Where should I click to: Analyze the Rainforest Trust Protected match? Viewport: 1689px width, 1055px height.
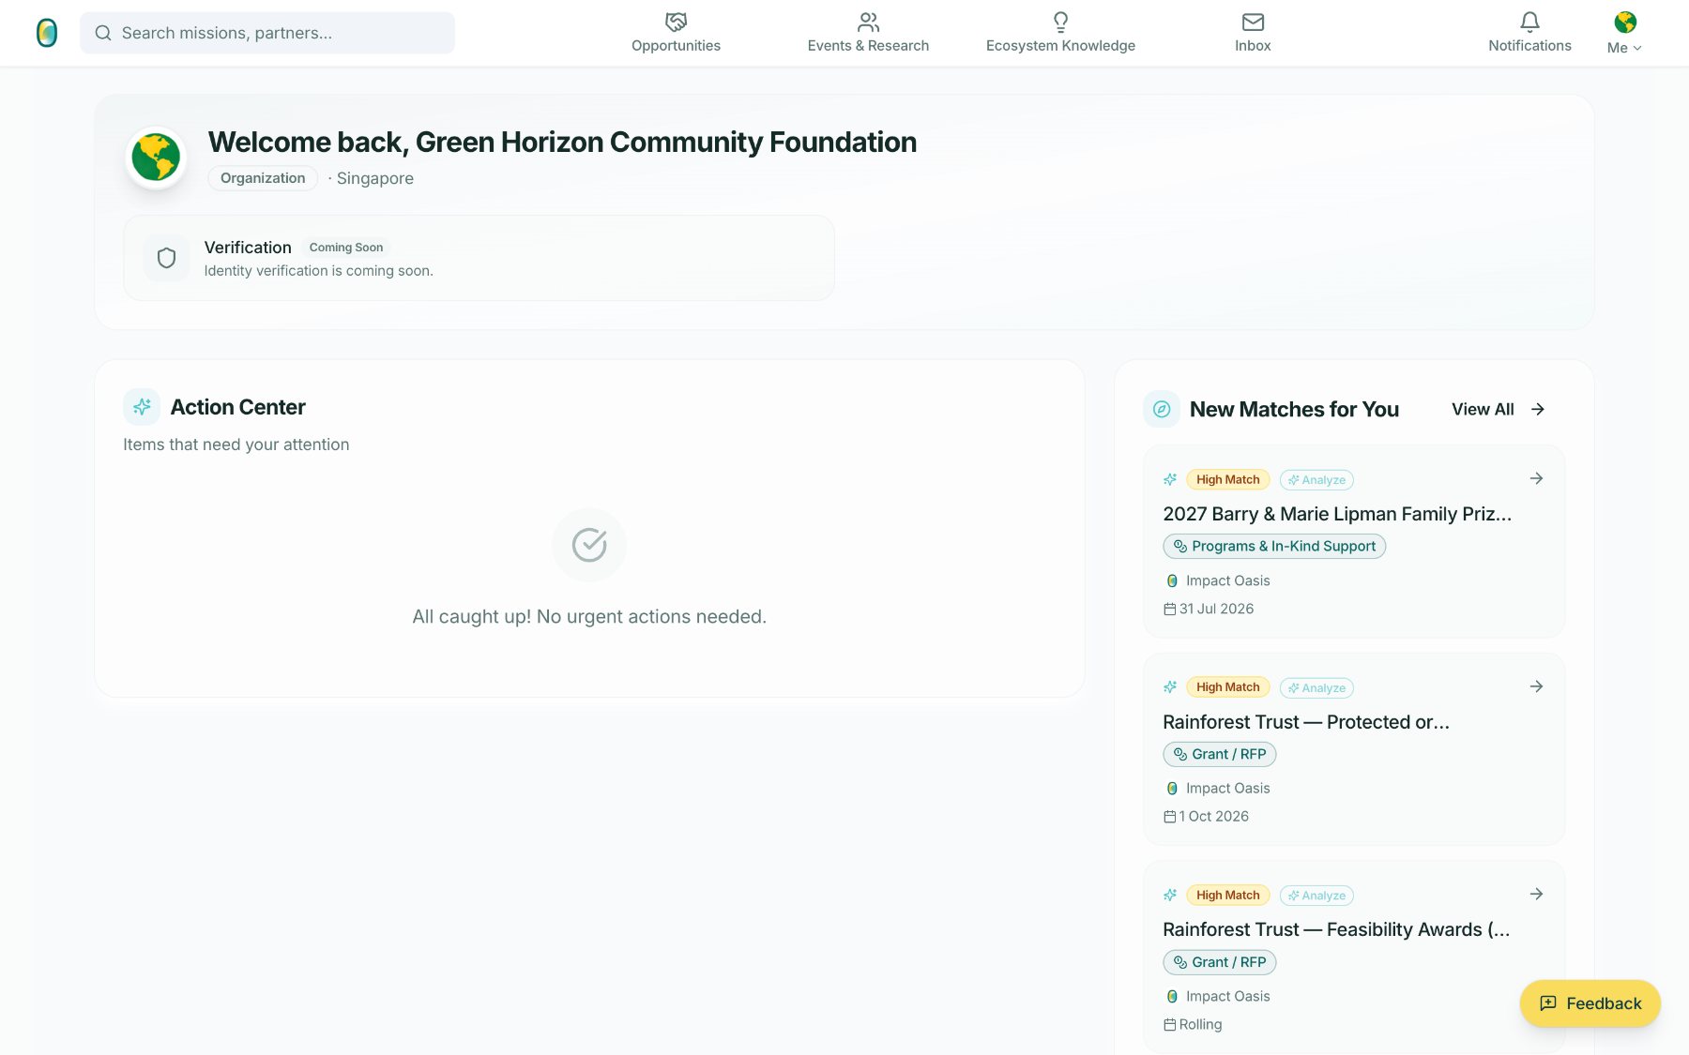[1316, 688]
